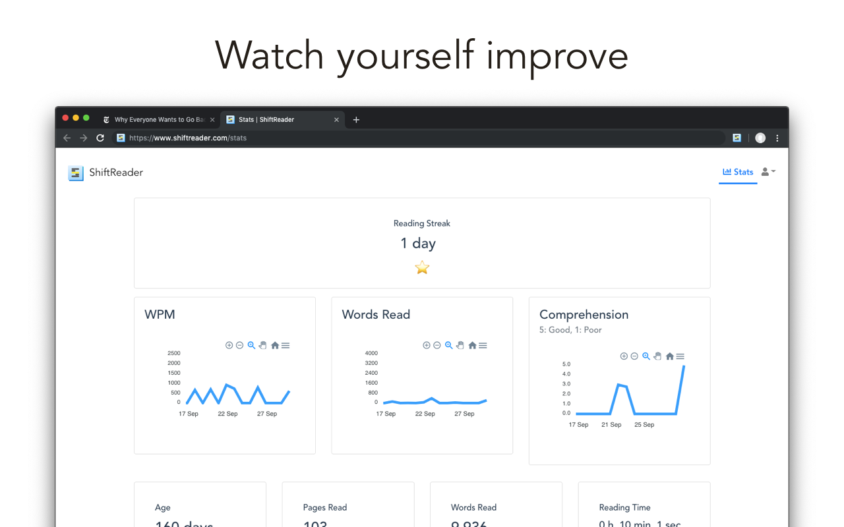Go forward in browser history

(83, 138)
